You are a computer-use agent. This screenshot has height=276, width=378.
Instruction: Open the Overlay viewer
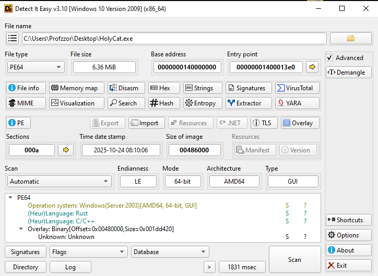tap(300, 123)
